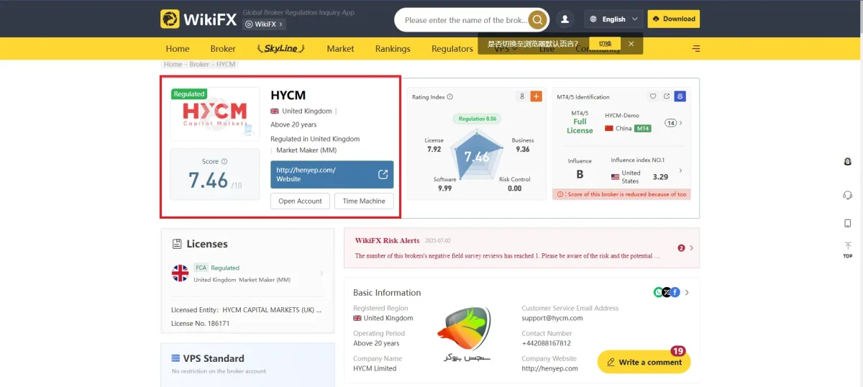Screen dimensions: 863x387
Task: Click the Open Account button
Action: (x=301, y=201)
